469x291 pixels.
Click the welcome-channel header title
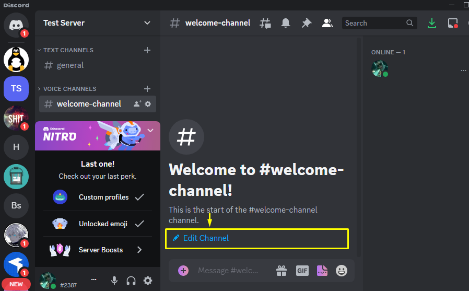pyautogui.click(x=217, y=23)
